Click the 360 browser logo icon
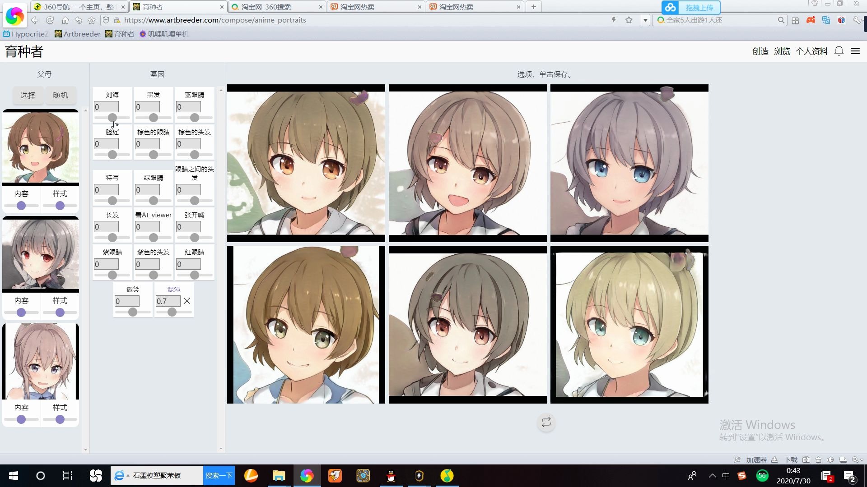This screenshot has height=487, width=867. (14, 16)
